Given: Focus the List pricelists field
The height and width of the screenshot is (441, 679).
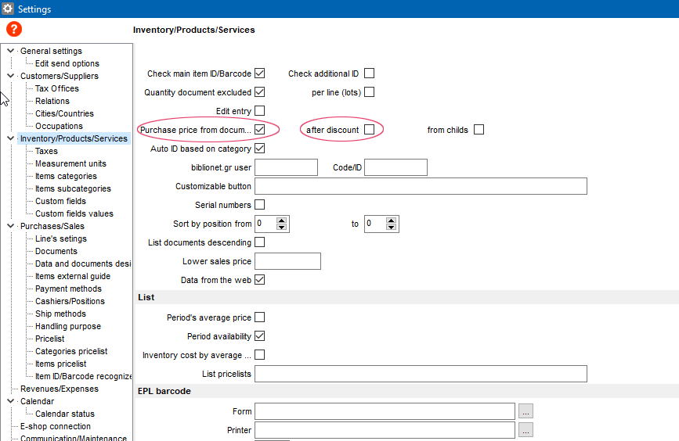Looking at the screenshot, I should [x=421, y=374].
